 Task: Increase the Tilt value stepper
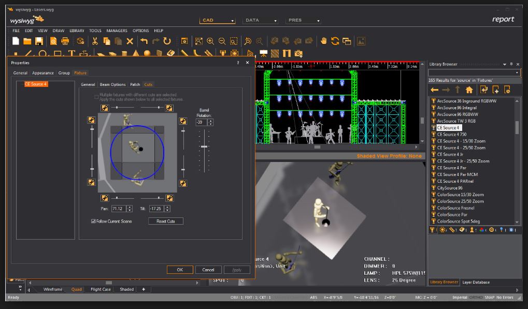tap(167, 207)
